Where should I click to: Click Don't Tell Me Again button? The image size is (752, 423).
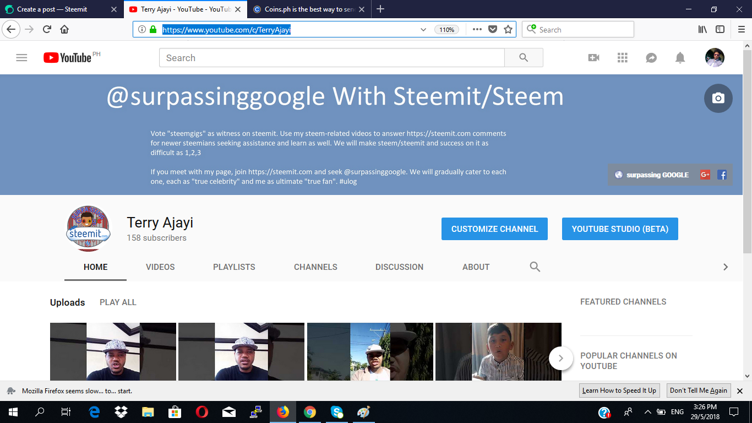point(699,391)
